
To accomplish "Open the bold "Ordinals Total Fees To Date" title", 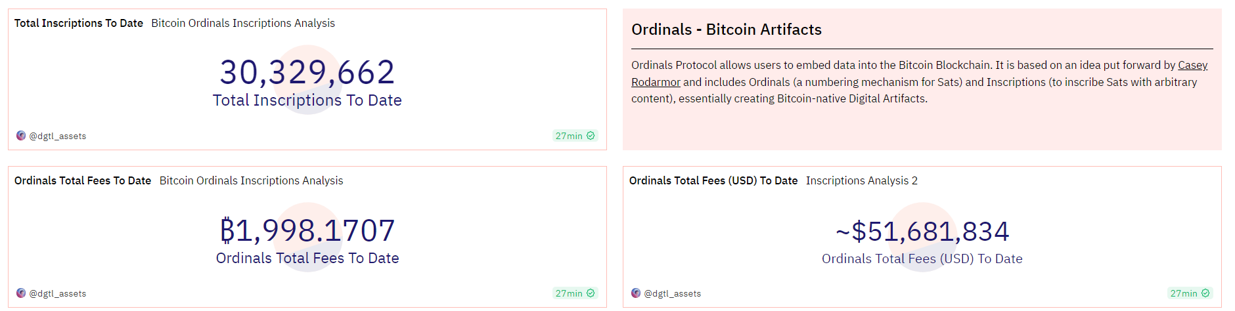I will click(x=83, y=181).
